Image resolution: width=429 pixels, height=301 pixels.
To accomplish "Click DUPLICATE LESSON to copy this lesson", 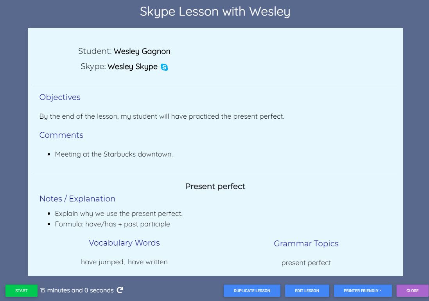I will pyautogui.click(x=251, y=290).
